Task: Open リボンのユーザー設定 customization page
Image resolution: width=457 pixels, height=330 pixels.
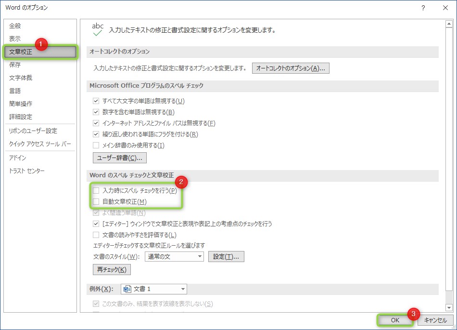Action: pos(34,130)
